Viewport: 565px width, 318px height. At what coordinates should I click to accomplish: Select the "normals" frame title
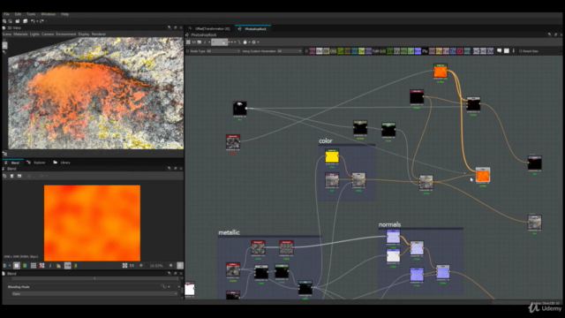click(389, 224)
